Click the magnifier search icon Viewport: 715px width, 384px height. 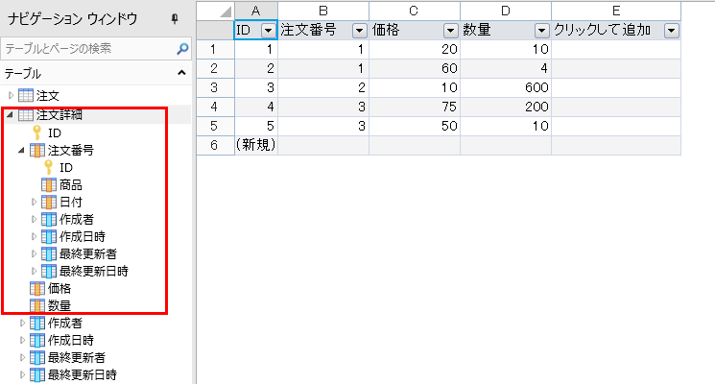click(x=182, y=48)
